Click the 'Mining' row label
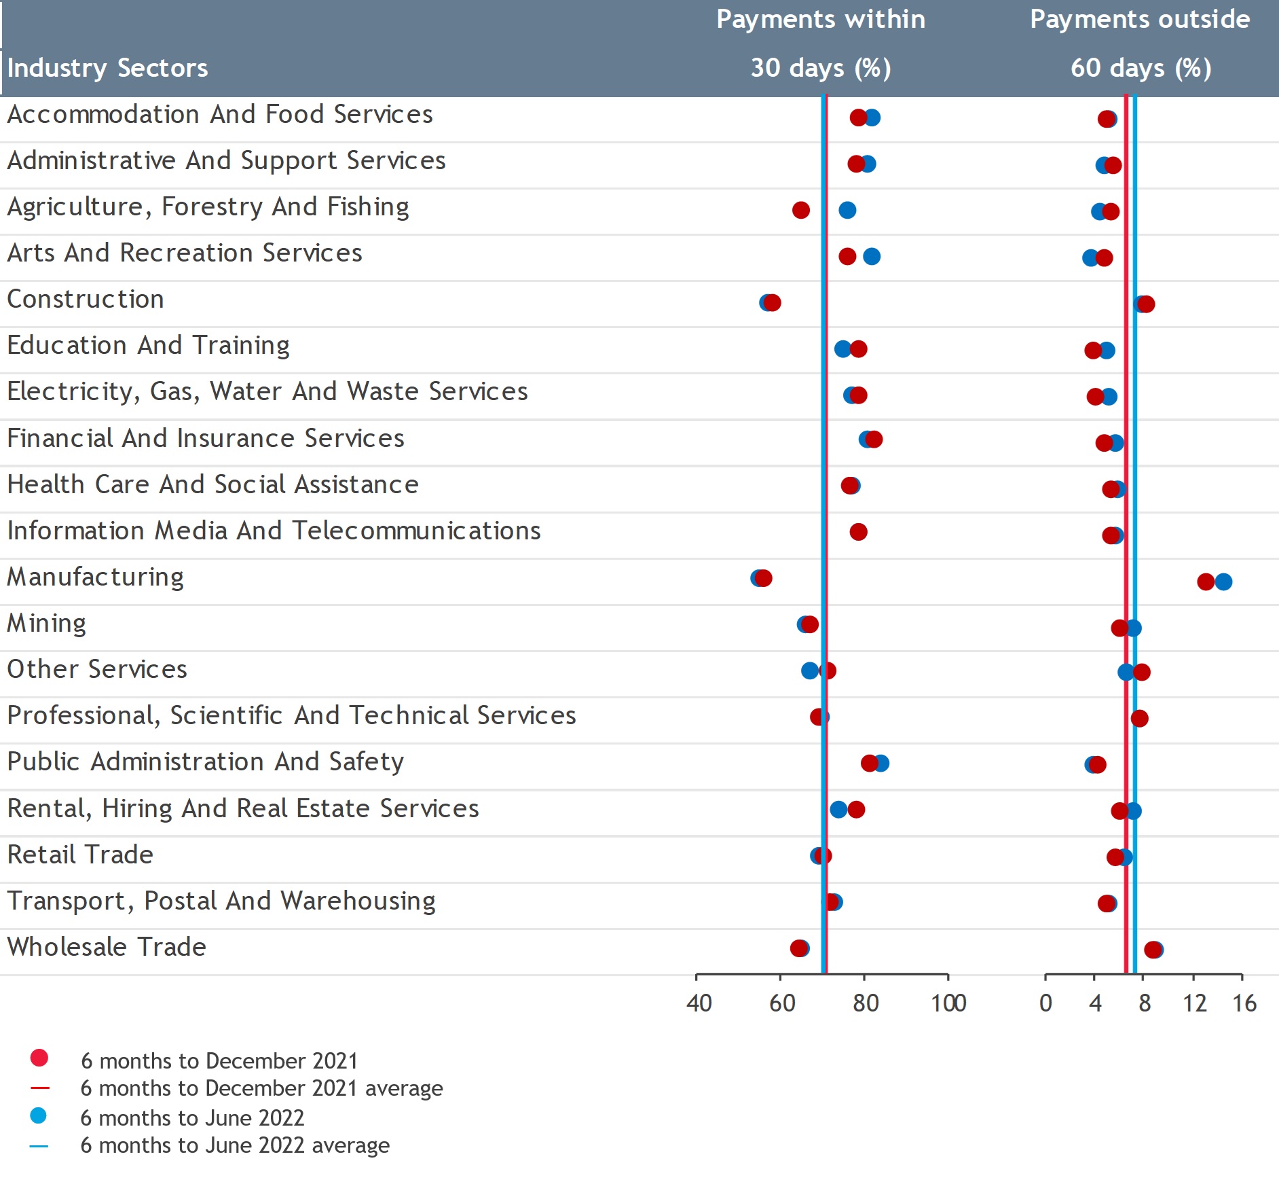Image resolution: width=1279 pixels, height=1182 pixels. tap(47, 623)
